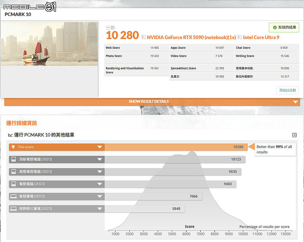Click desktop icon beside 頂級電競電腦 (2023)
Viewport: 304px width, 242px height.
14,159
